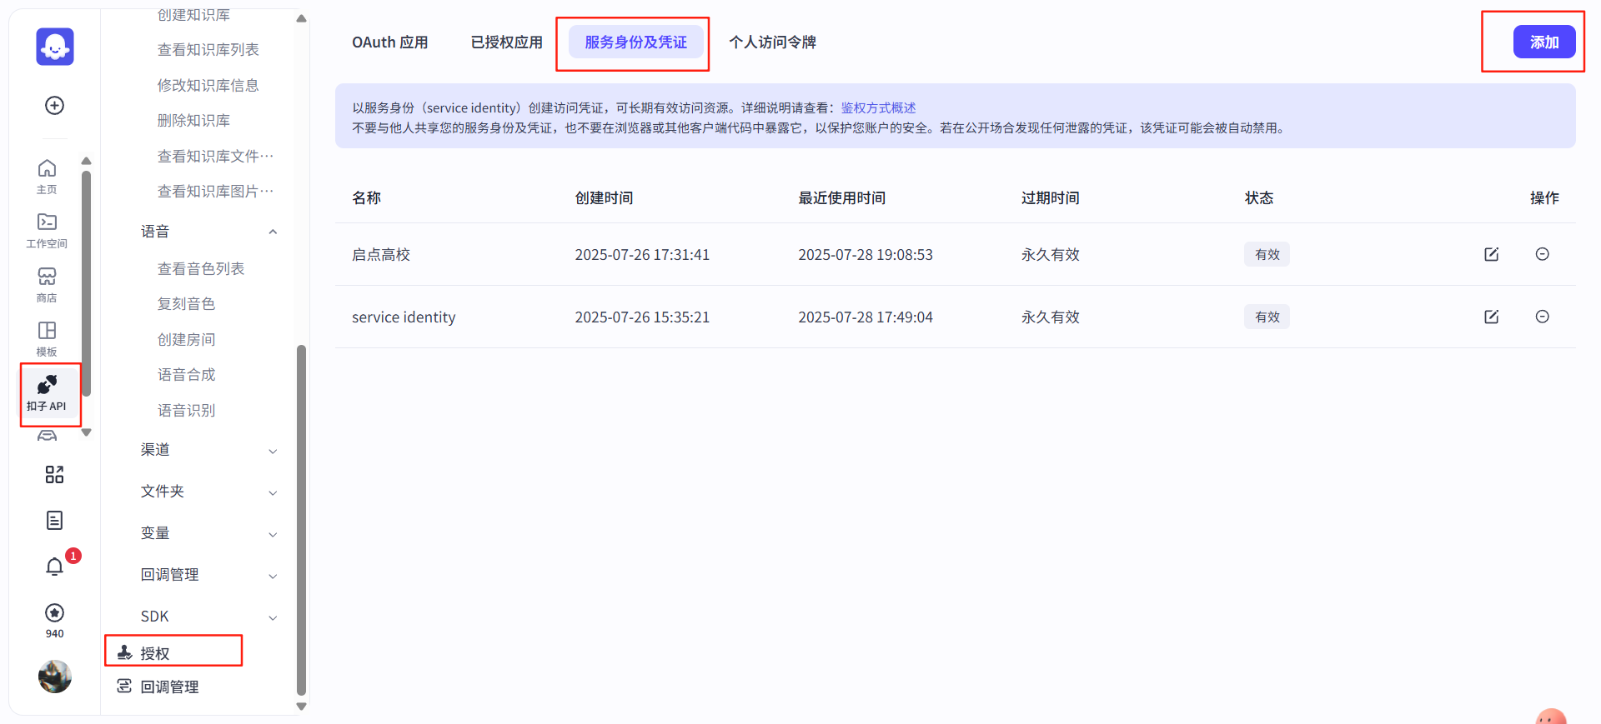Expand the 渠道 section
This screenshot has width=1601, height=724.
point(273,451)
